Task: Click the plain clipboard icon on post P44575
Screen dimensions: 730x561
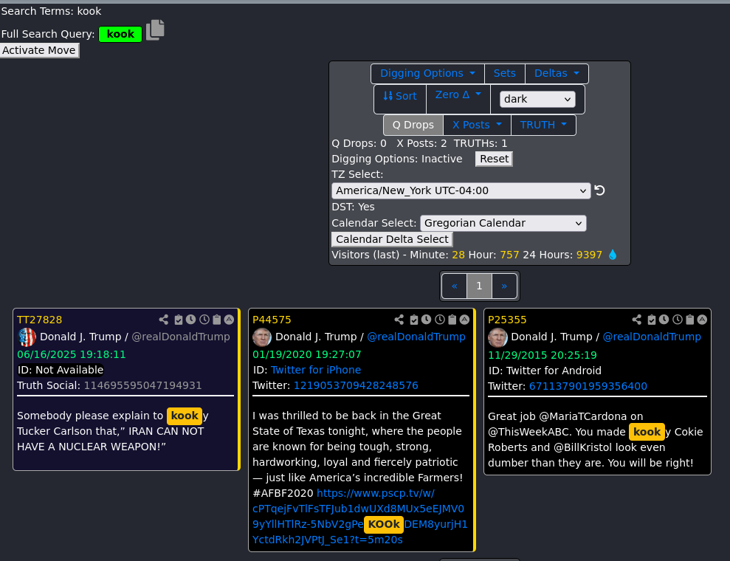Action: (x=452, y=320)
